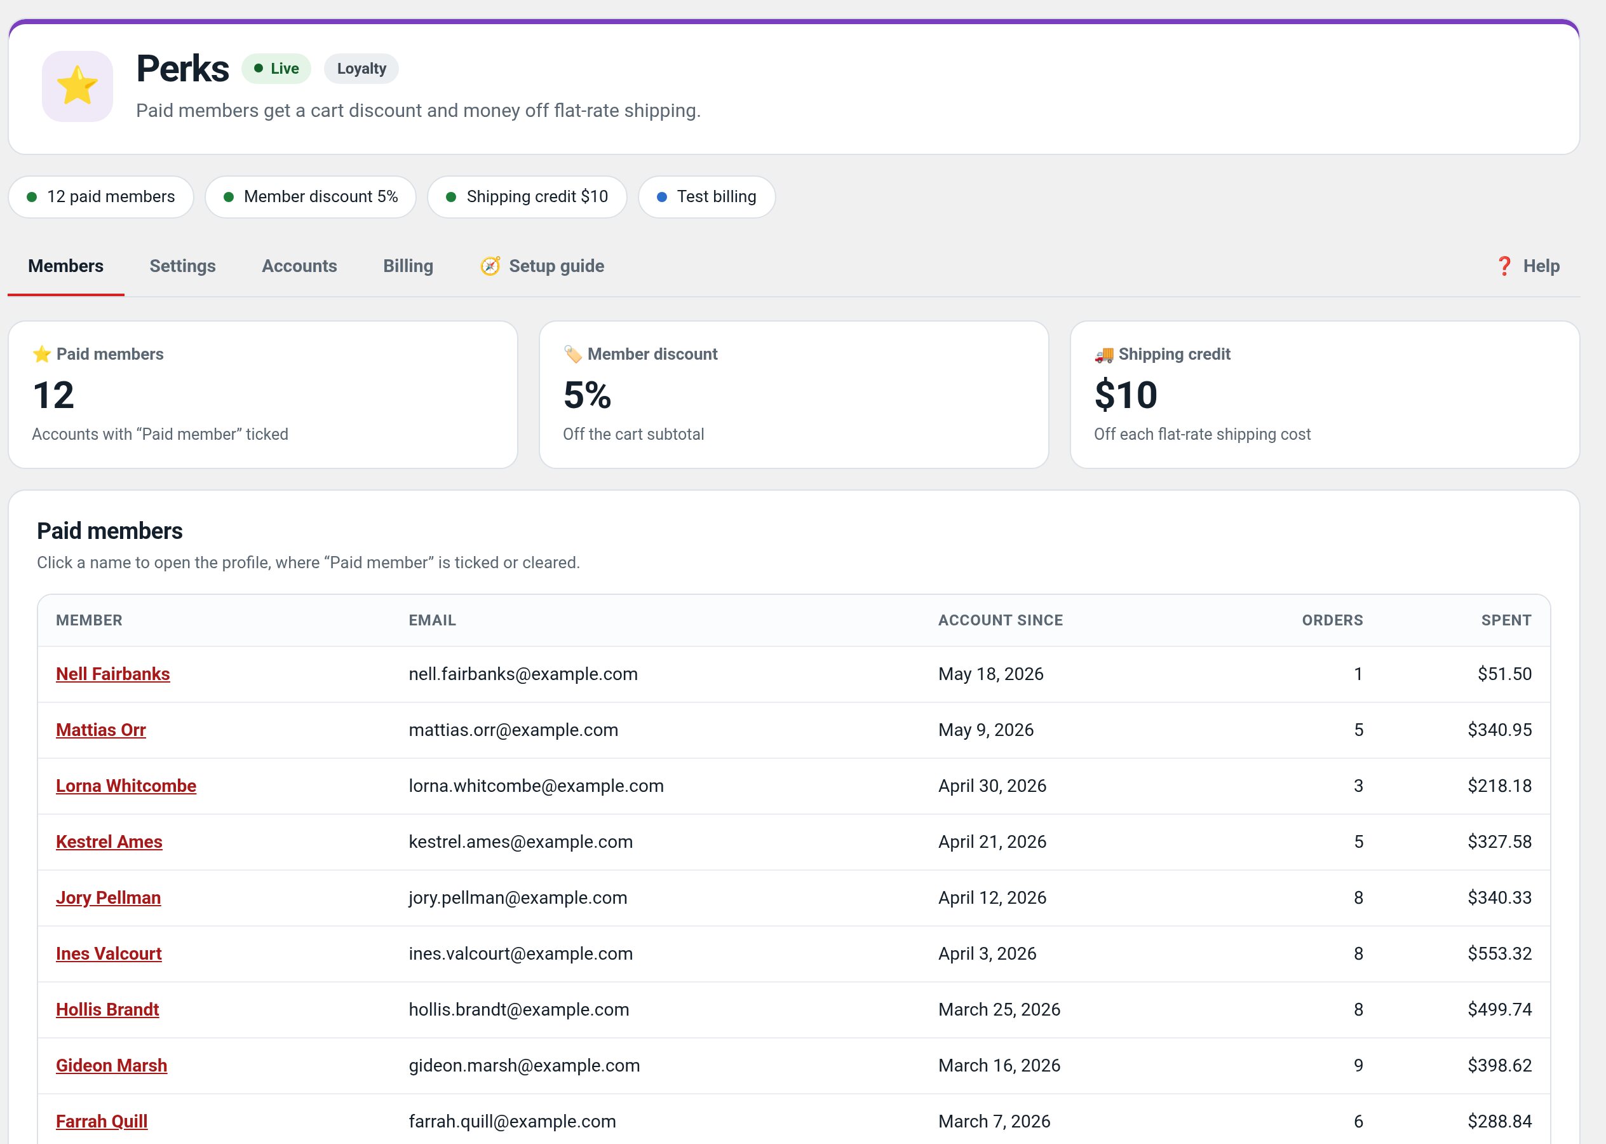Image resolution: width=1606 pixels, height=1144 pixels.
Task: Open Kestrel Ames profile
Action: tap(109, 842)
